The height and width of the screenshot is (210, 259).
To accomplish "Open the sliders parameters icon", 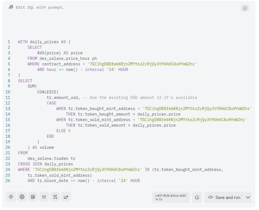I will click(x=55, y=197).
